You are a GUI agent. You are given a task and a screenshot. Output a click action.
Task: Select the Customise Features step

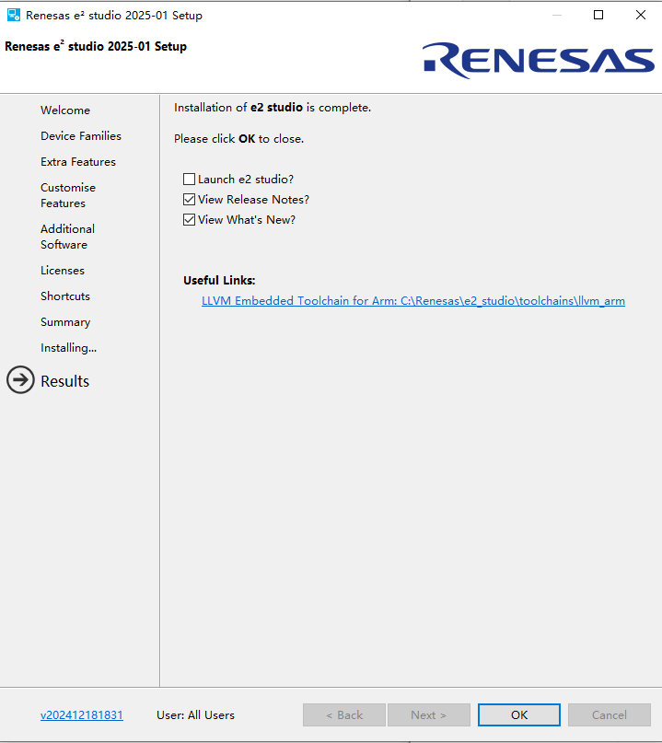[68, 195]
